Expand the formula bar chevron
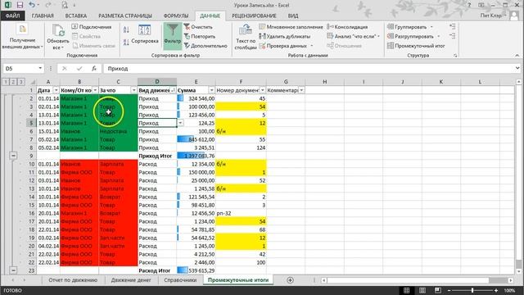The width and height of the screenshot is (524, 295). (x=517, y=68)
